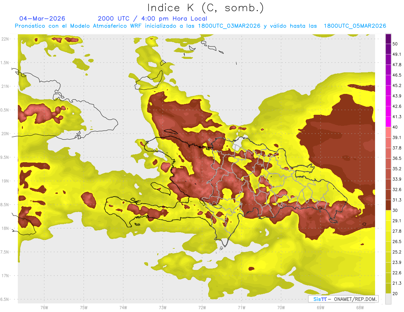Click the '68W' longitude label
This screenshot has height=312, width=404.
(x=360, y=308)
